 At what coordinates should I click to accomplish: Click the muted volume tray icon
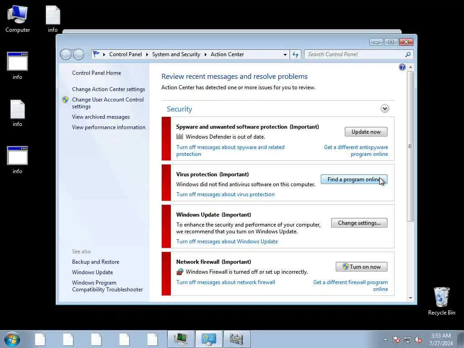418,339
